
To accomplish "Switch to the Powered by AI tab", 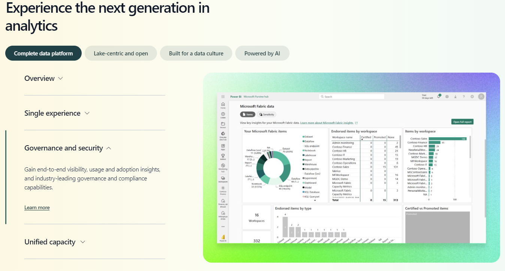I will [x=262, y=53].
